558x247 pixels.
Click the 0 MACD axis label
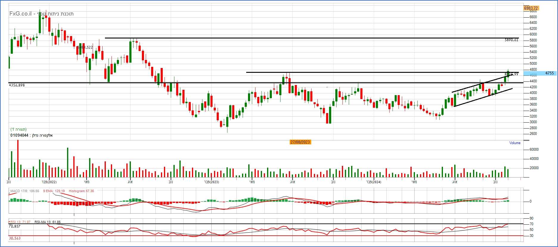pyautogui.click(x=531, y=201)
